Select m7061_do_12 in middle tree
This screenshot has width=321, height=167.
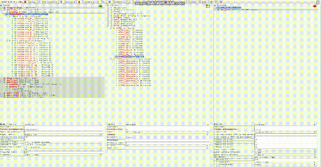point(131,54)
